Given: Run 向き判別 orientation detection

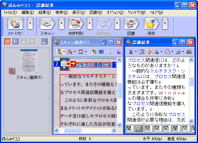Looking at the screenshot, I should [x=76, y=24].
